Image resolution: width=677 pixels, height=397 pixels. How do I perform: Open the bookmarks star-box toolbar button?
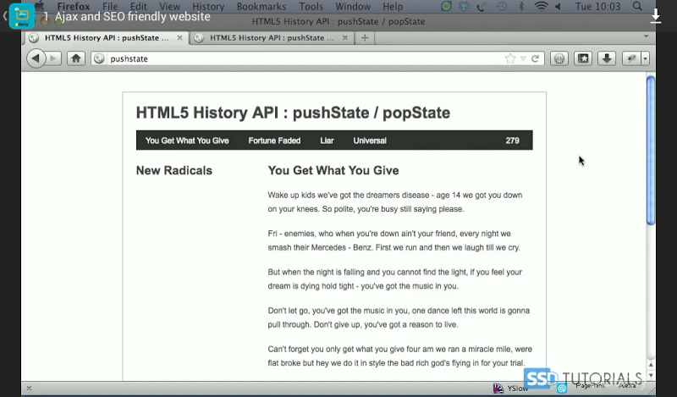583,58
